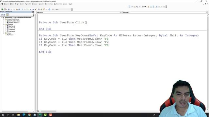Run the macro with the play icon
This screenshot has height=117, width=209.
[28, 9]
